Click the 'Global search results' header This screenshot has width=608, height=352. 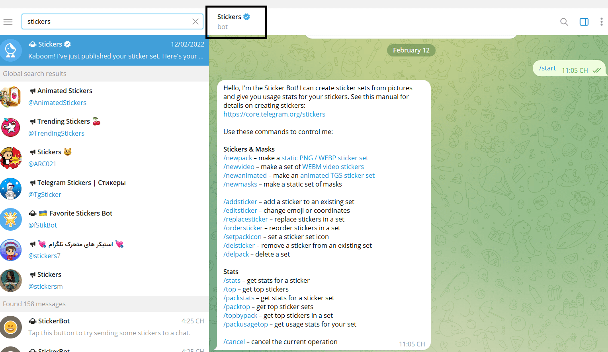point(104,74)
